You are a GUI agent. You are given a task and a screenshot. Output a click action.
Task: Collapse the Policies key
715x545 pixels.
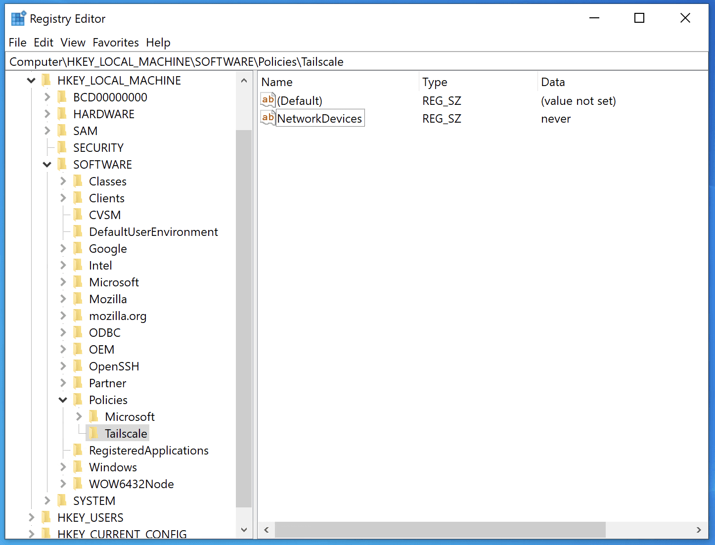coord(63,400)
